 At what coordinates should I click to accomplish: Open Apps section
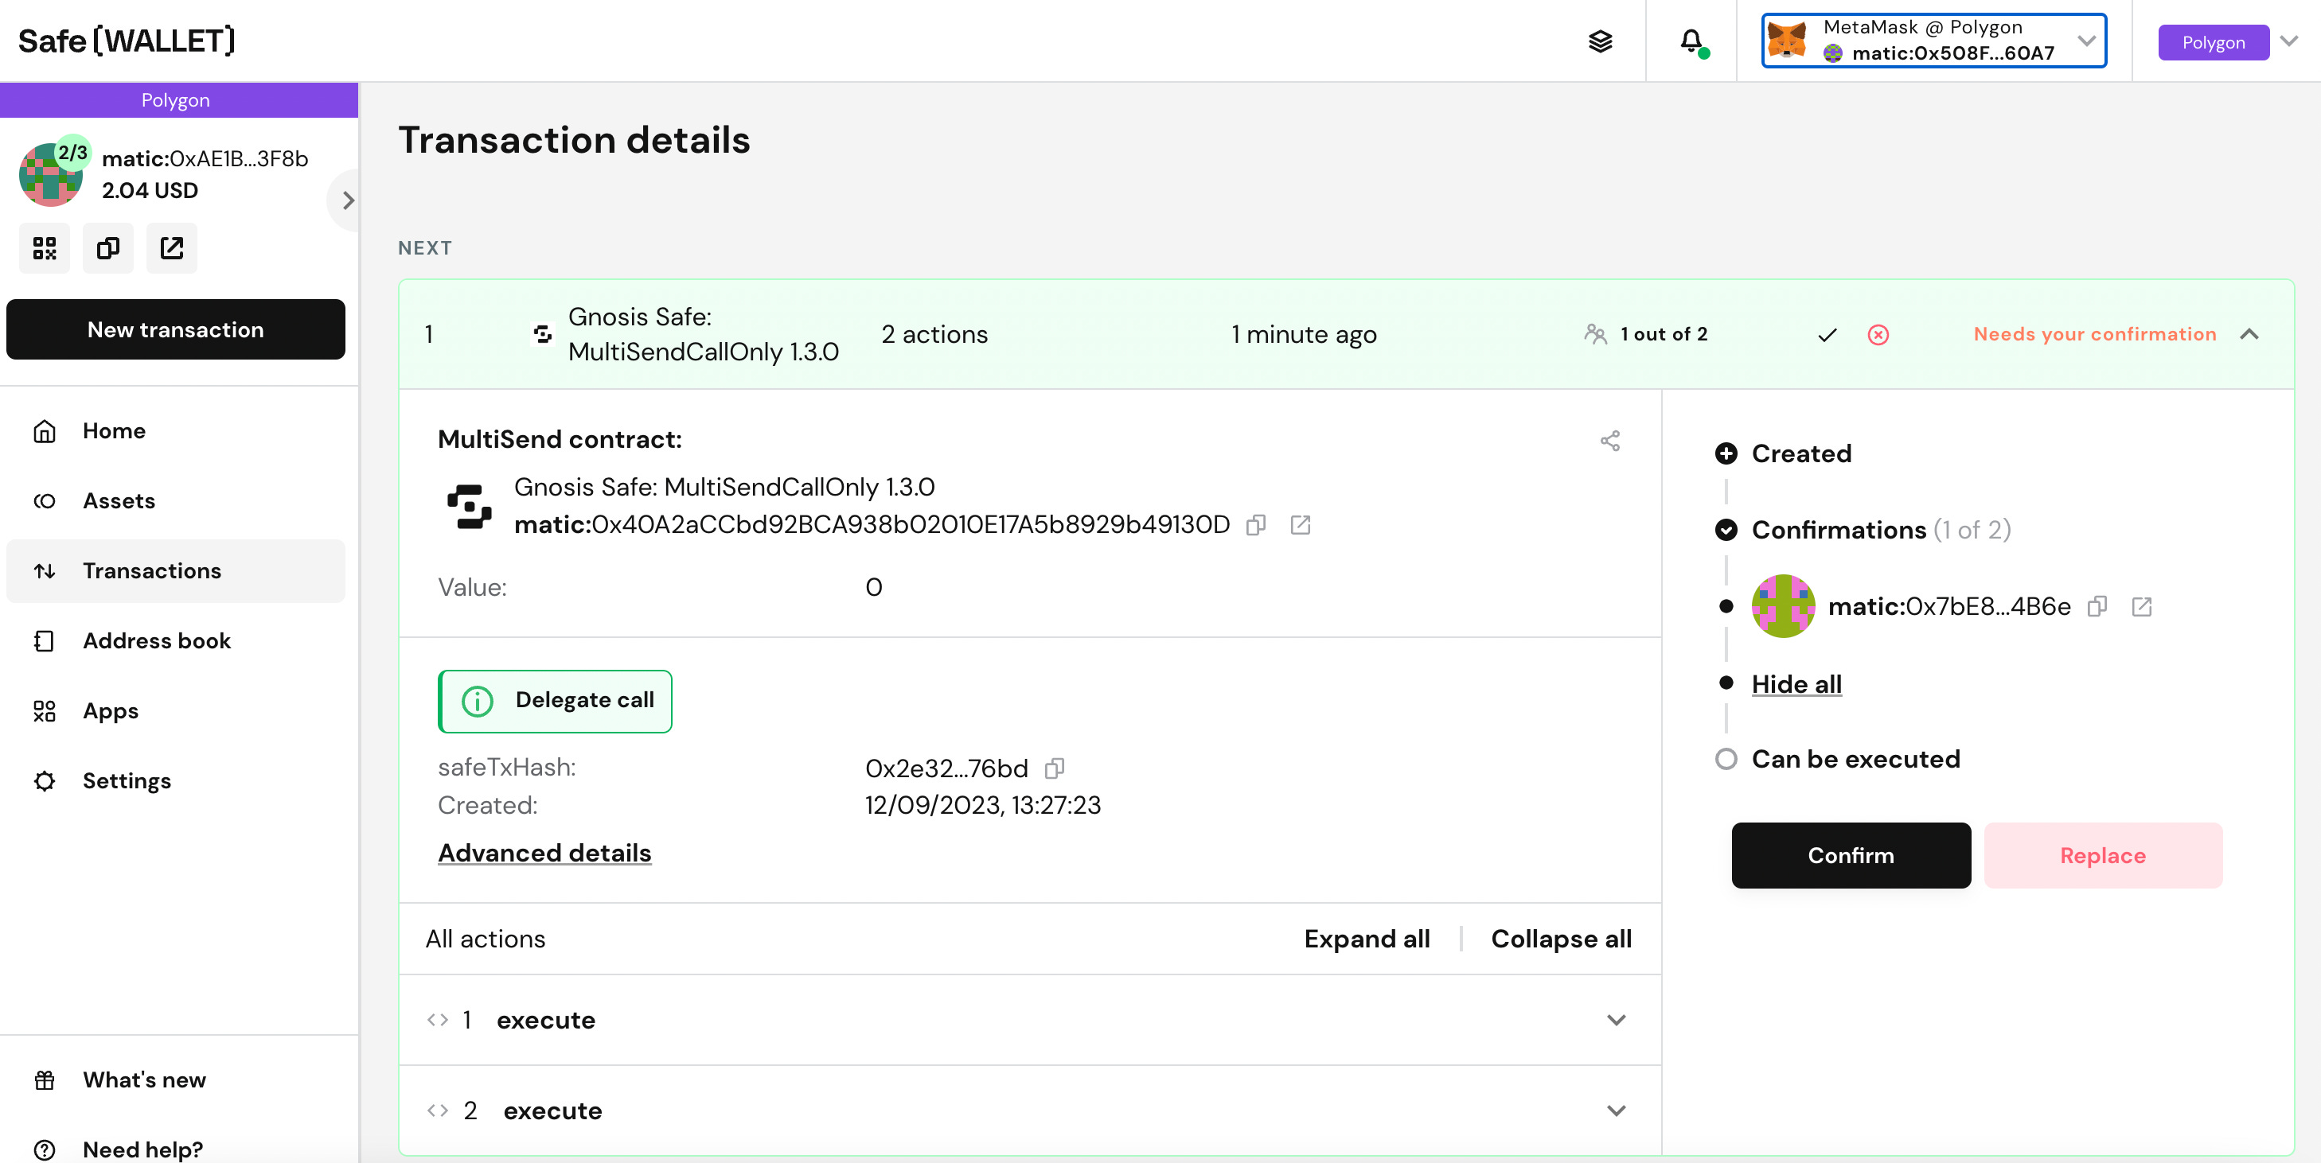[x=176, y=711]
